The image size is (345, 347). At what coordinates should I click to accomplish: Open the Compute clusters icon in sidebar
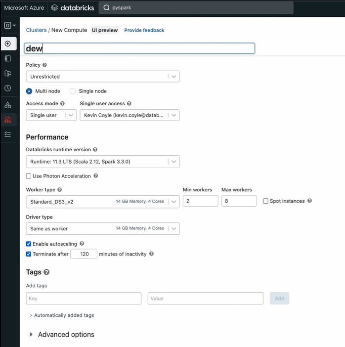[x=8, y=120]
